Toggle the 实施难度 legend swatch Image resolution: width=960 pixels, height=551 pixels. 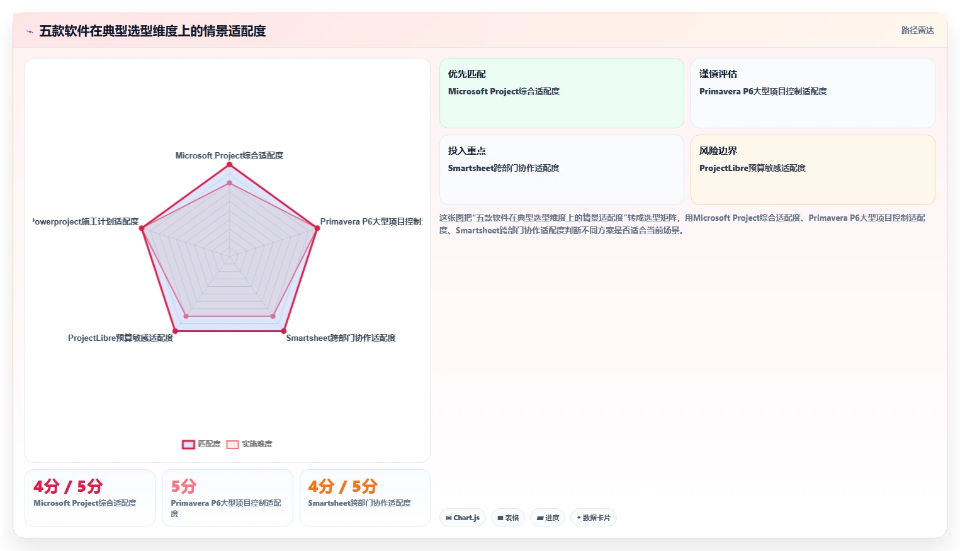[232, 445]
